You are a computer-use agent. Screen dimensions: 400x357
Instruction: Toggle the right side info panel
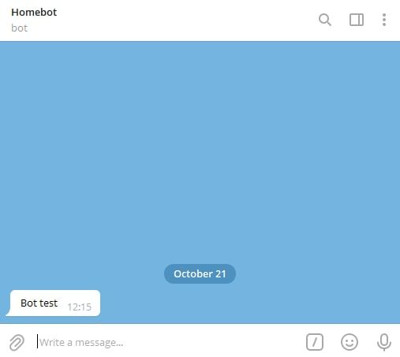pyautogui.click(x=357, y=20)
